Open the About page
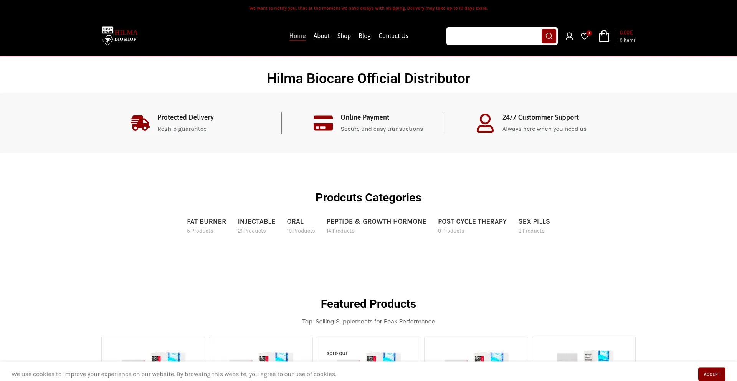Image resolution: width=737 pixels, height=381 pixels. (321, 36)
